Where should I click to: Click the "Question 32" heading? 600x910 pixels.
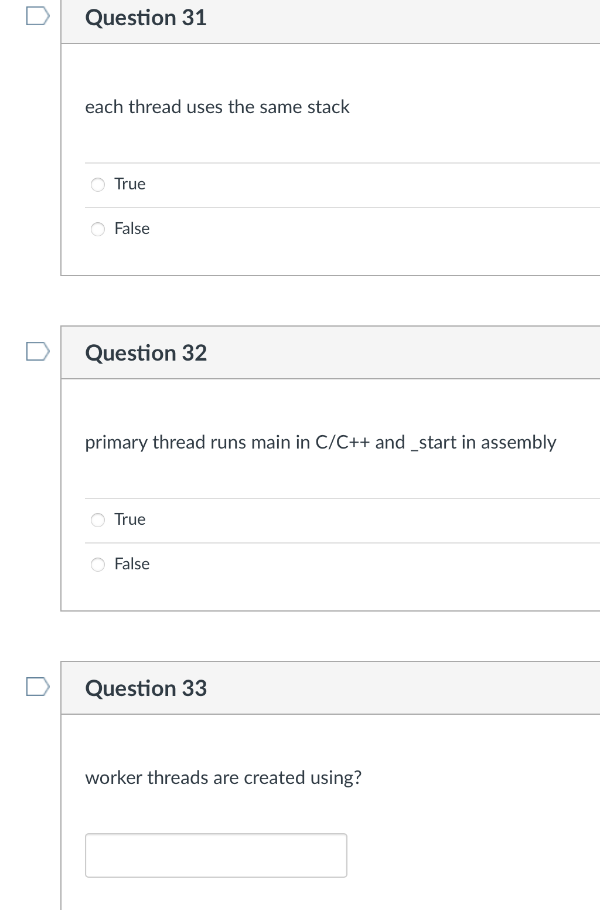coord(146,353)
